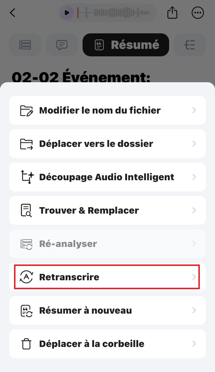Screen dimensions: 215x372
Task: Select Modifier le nom du fichier
Action: 100,110
